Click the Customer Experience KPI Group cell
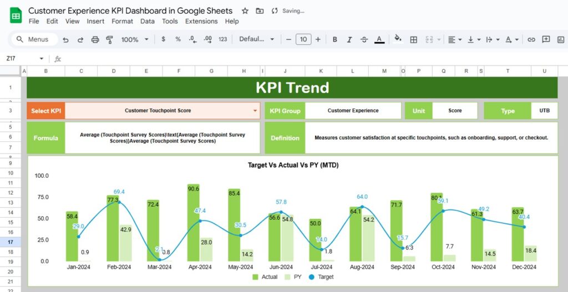Screen dimensions: 568x292 [x=353, y=111]
